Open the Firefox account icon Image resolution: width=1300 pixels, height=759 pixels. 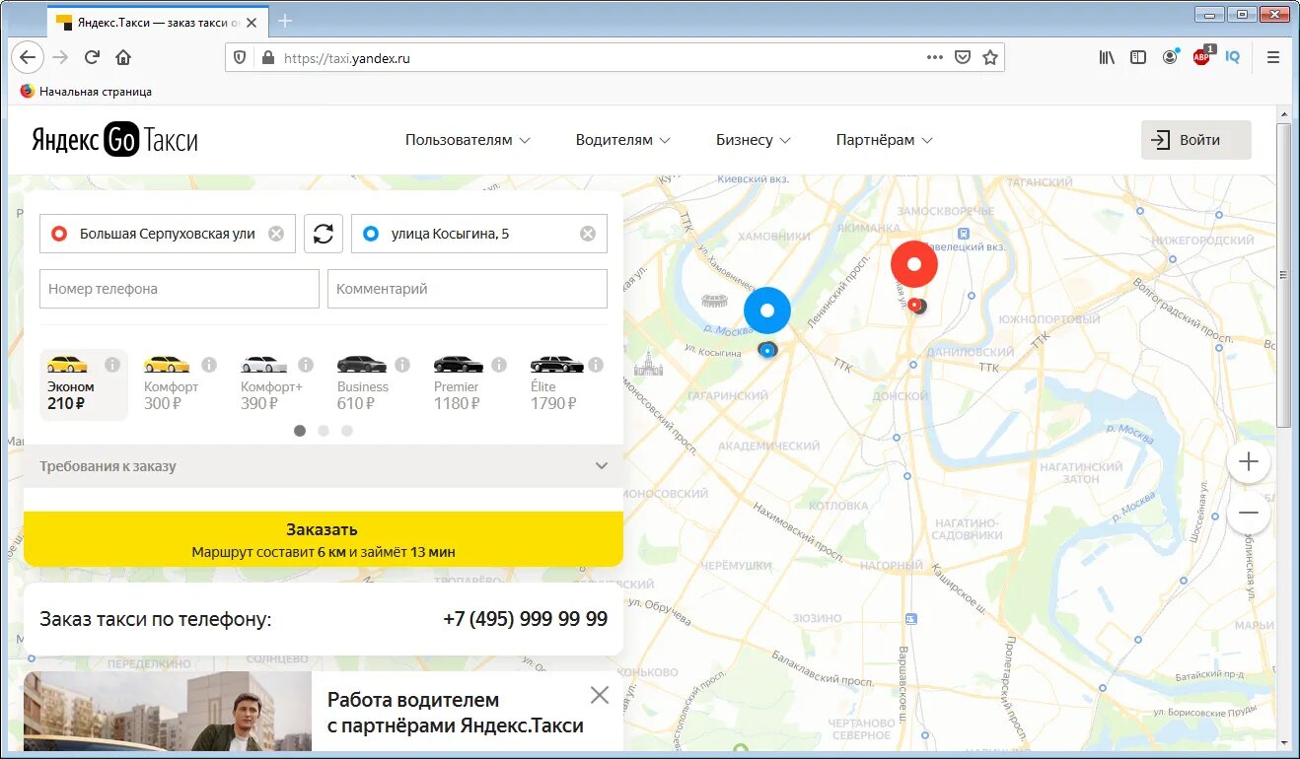pos(1170,57)
